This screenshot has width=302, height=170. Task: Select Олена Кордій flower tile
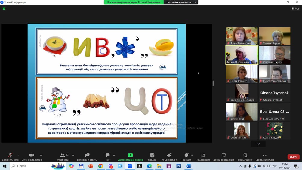[x=274, y=131]
